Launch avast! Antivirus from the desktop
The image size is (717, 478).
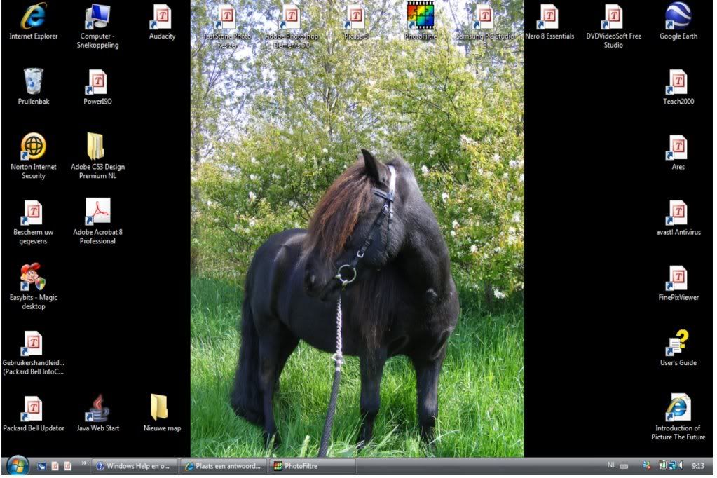point(678,212)
